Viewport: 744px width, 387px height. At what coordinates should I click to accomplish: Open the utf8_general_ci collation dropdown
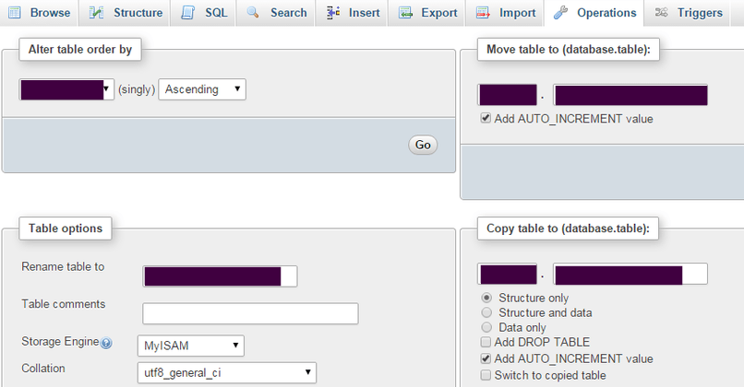[226, 372]
